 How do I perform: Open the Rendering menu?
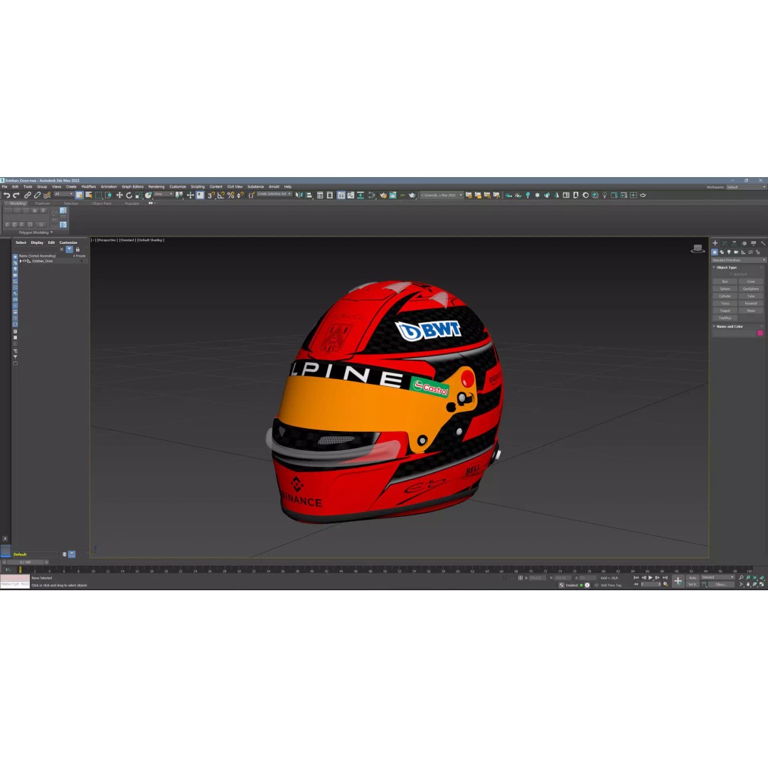(x=156, y=186)
